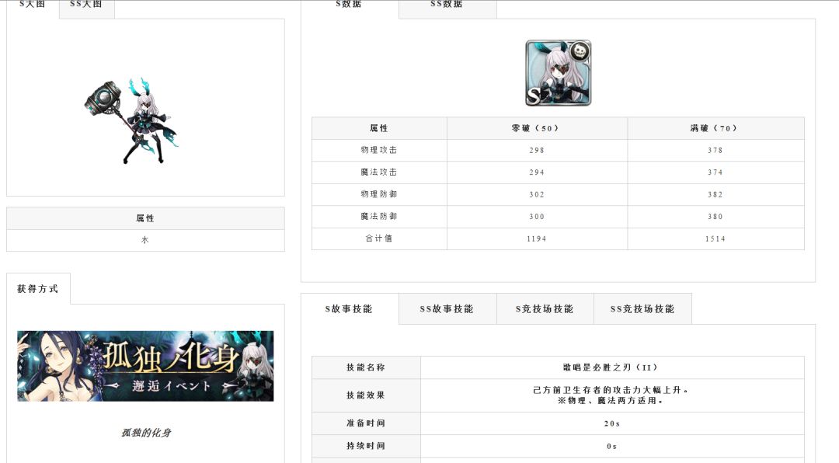The height and width of the screenshot is (463, 839).
Task: Click the hammer-wielding character sprite image
Action: (131, 121)
